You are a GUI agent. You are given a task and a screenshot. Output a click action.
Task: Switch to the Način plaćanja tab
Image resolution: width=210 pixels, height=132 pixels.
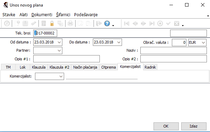point(85,67)
